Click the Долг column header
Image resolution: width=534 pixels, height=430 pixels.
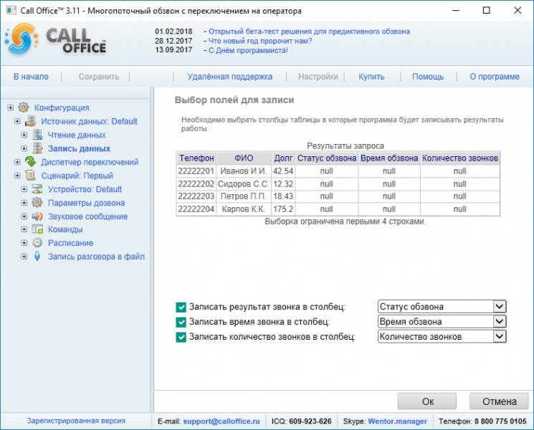pyautogui.click(x=283, y=158)
